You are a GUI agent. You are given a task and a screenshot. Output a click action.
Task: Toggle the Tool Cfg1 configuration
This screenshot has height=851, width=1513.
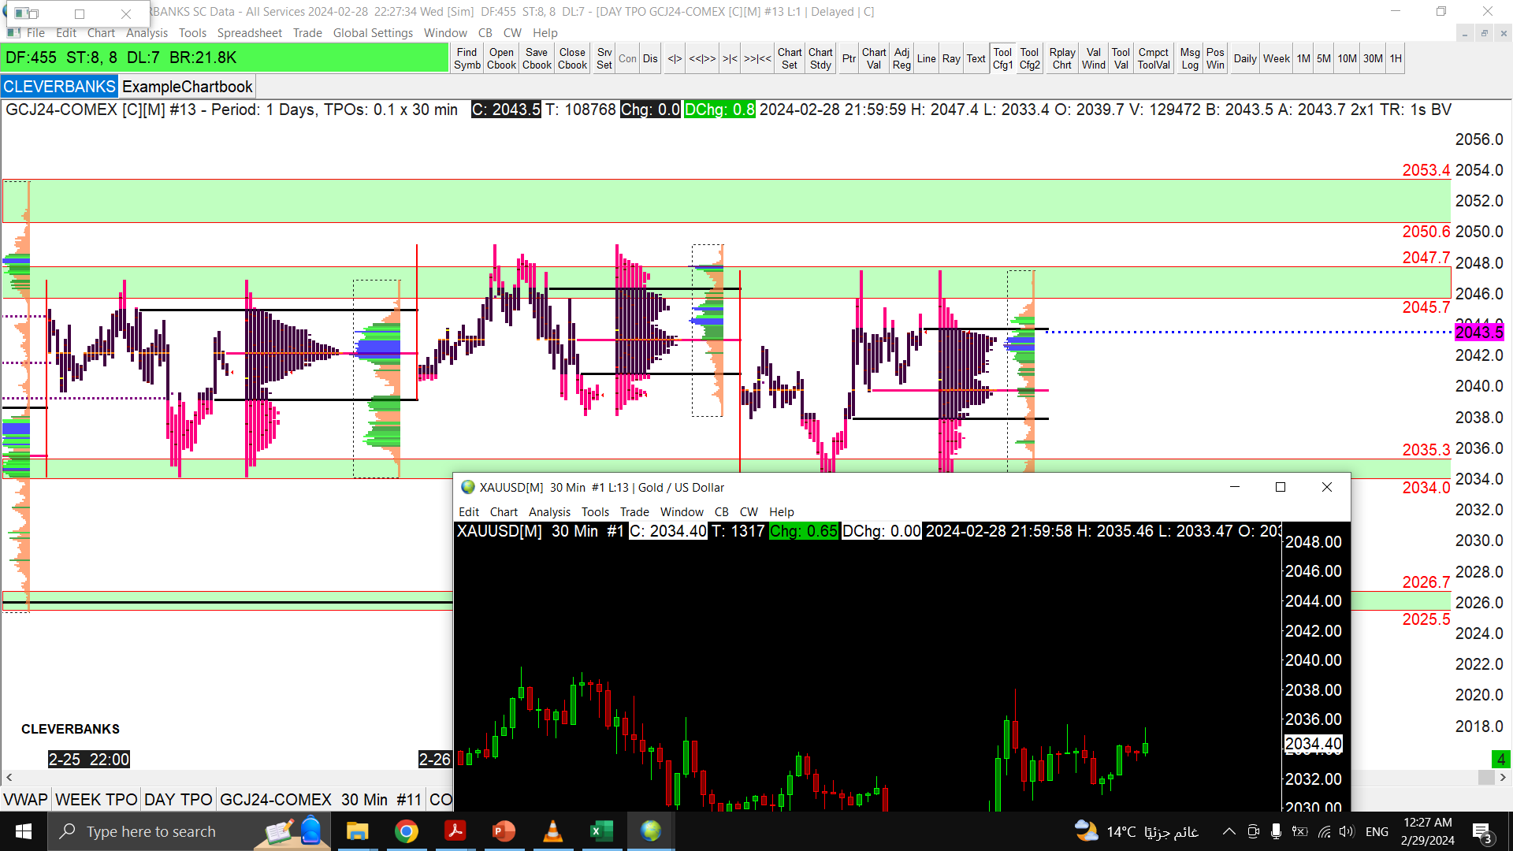[x=1002, y=58]
